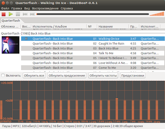
Task: Select track 02 Caught In The Rain
Action: click(93, 43)
